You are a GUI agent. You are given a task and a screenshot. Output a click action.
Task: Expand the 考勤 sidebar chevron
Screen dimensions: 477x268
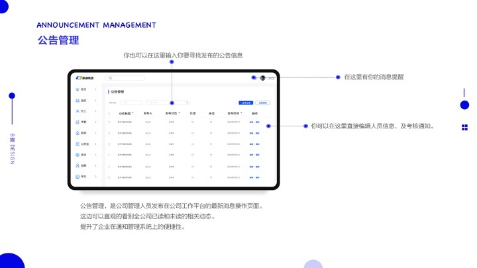pos(95,122)
